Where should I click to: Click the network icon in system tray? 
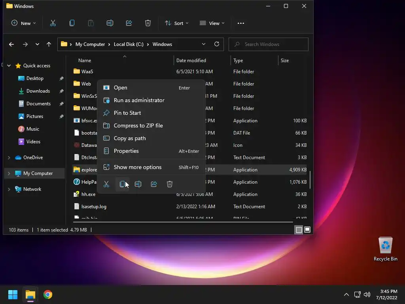357,294
